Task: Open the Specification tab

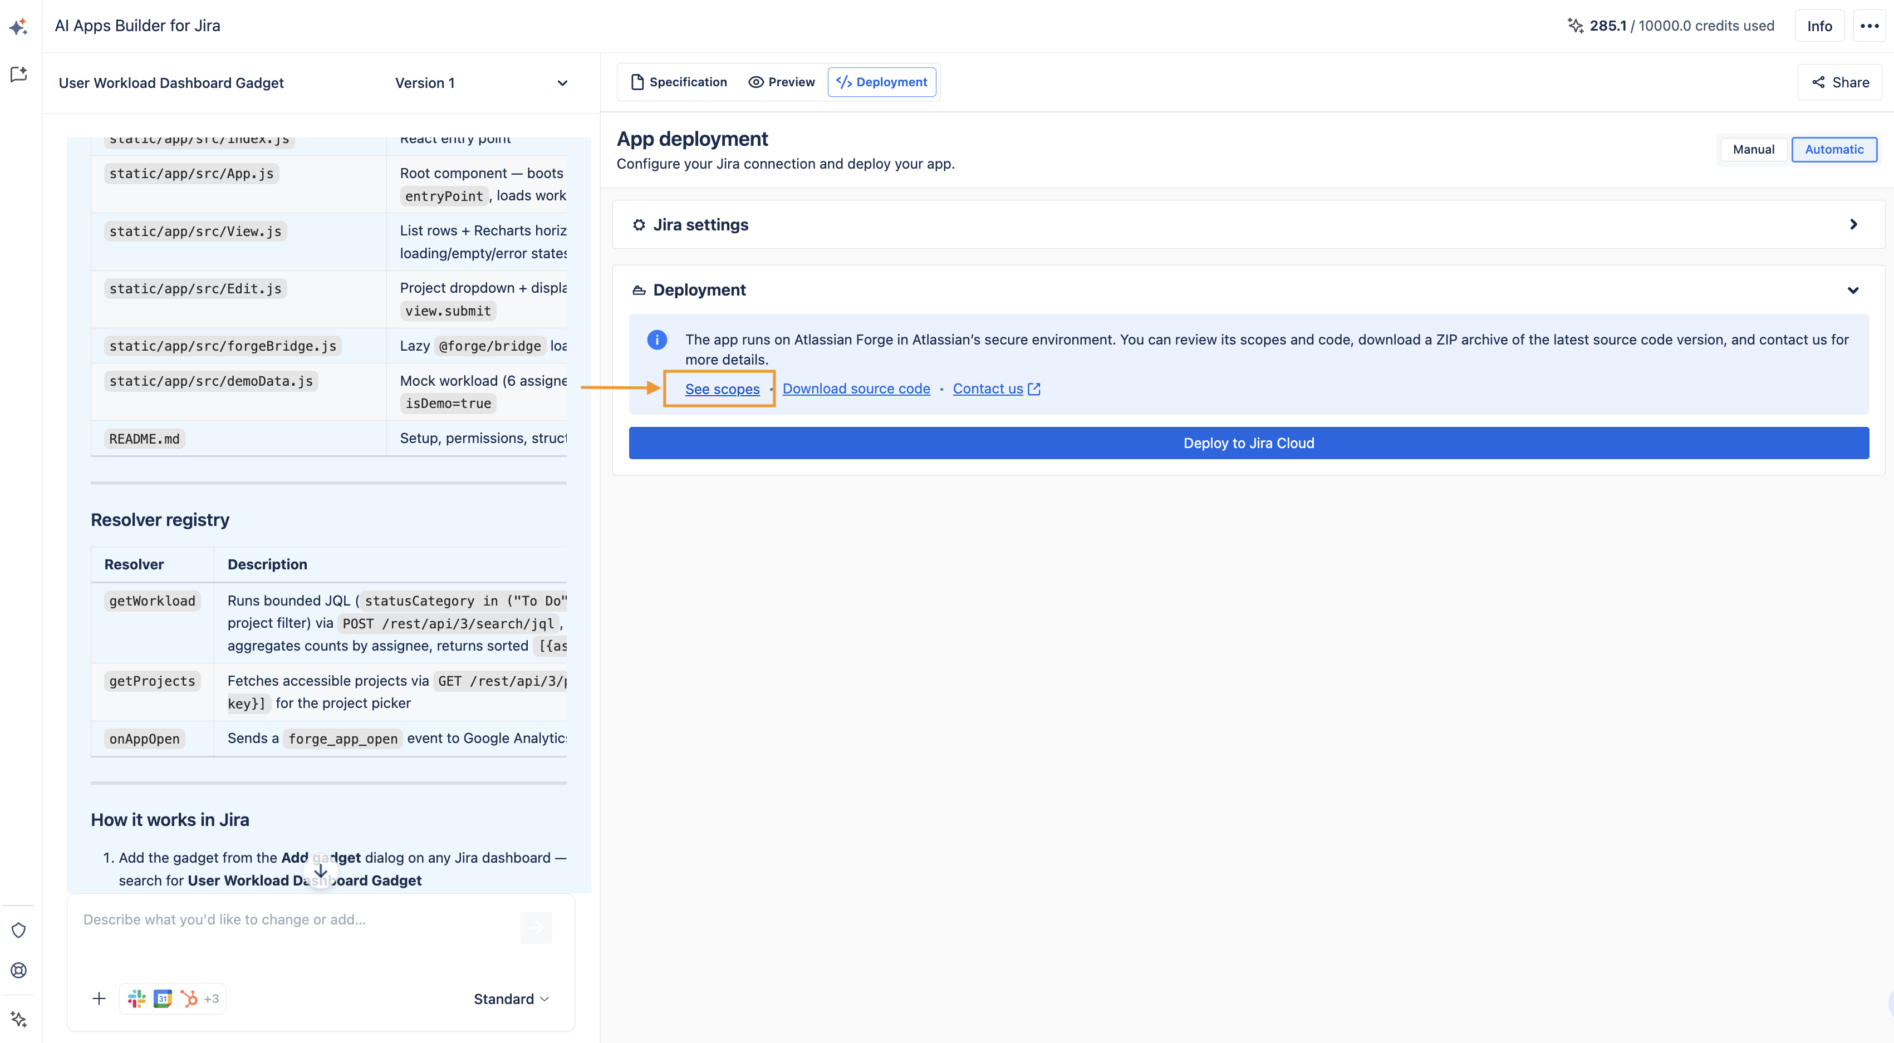Action: pos(679,82)
